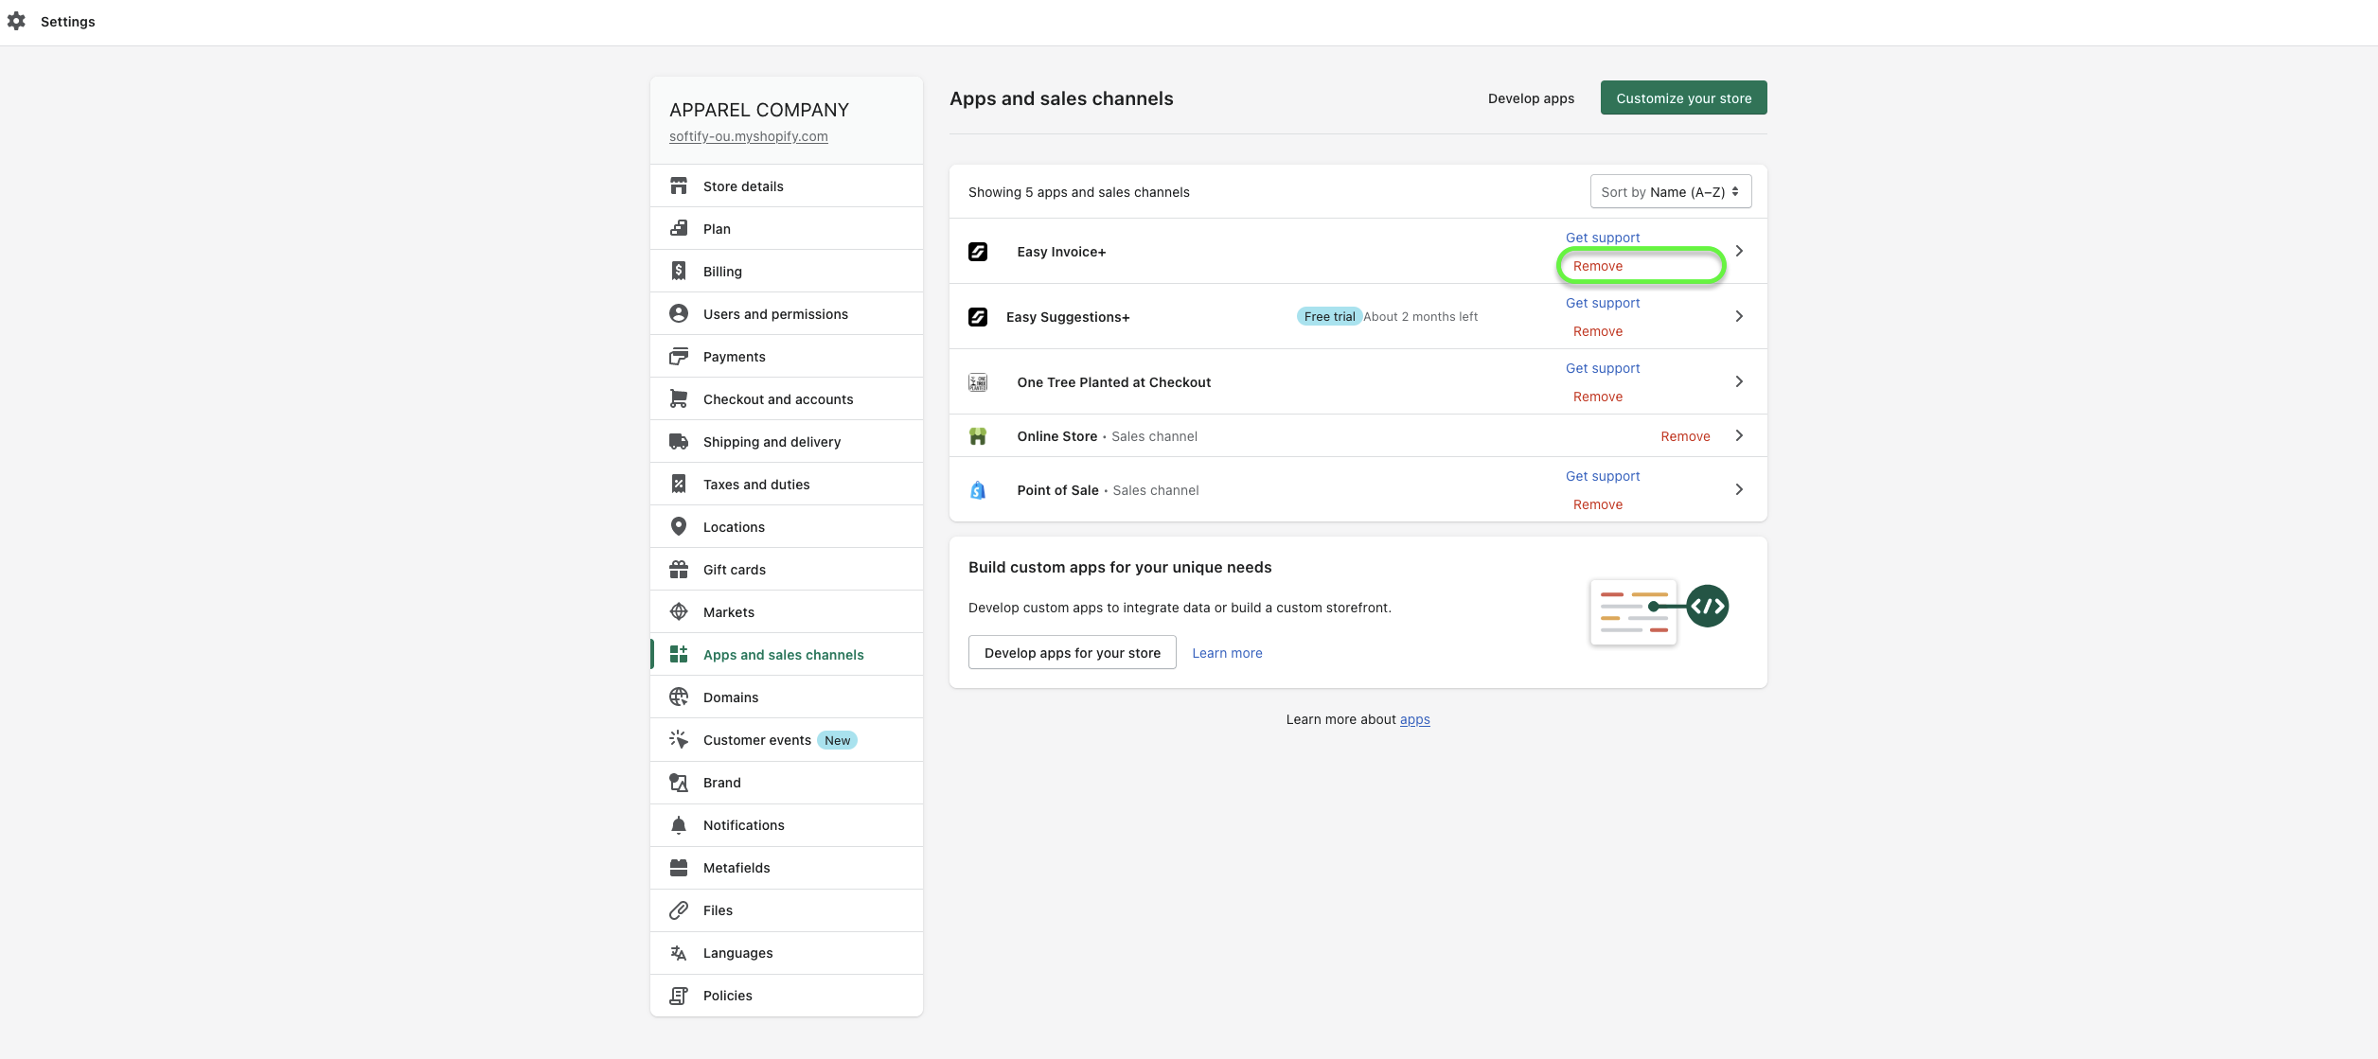Open the Languages settings page
2378x1059 pixels.
coord(737,953)
